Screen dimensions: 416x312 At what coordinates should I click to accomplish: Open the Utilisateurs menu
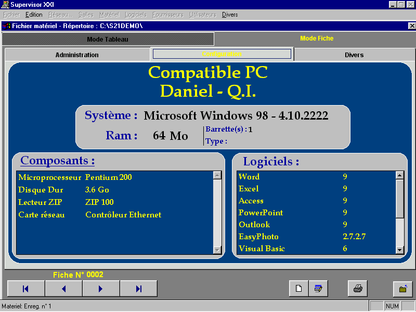[203, 15]
